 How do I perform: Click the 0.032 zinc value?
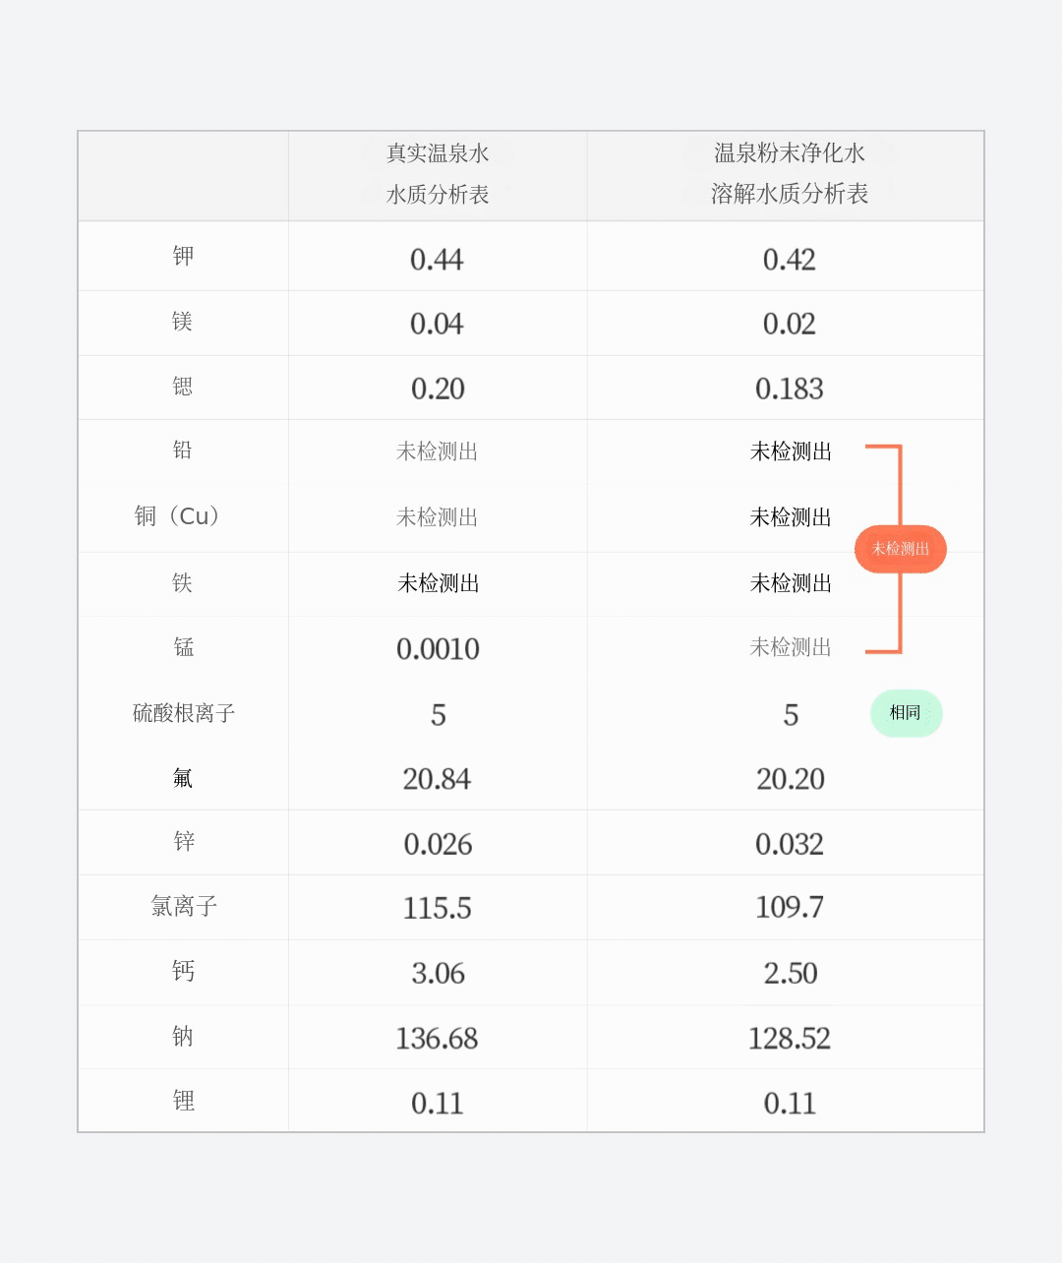(x=789, y=844)
